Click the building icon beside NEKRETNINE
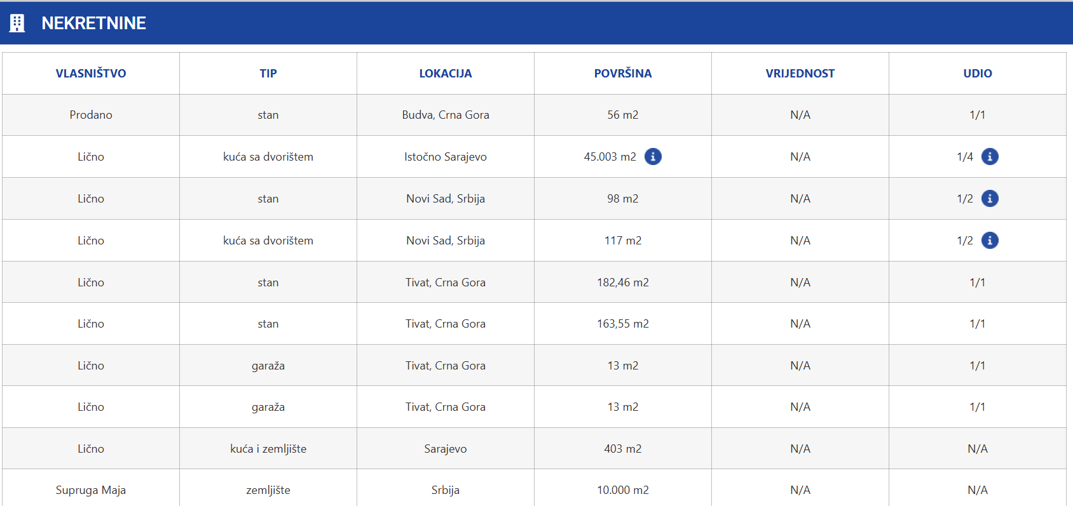1073x506 pixels. (x=17, y=23)
